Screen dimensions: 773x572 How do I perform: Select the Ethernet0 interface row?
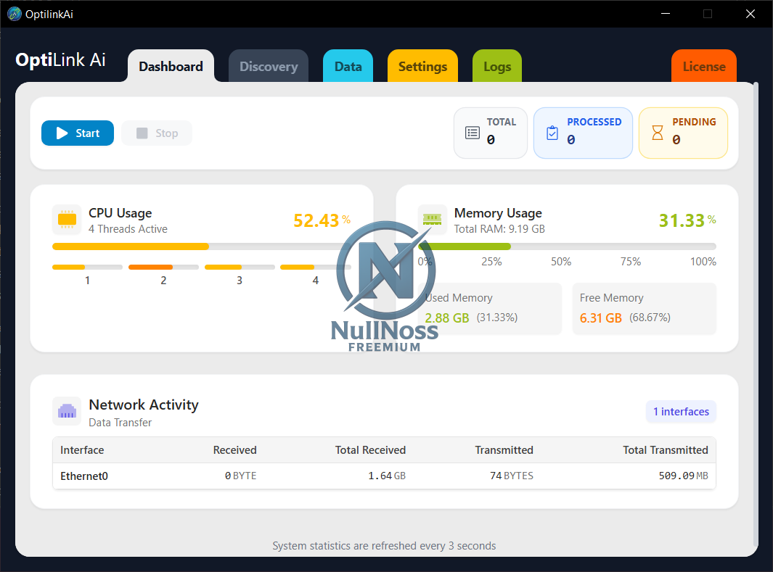(x=384, y=476)
